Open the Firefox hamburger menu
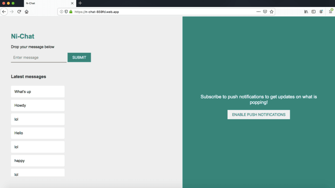 (330, 12)
